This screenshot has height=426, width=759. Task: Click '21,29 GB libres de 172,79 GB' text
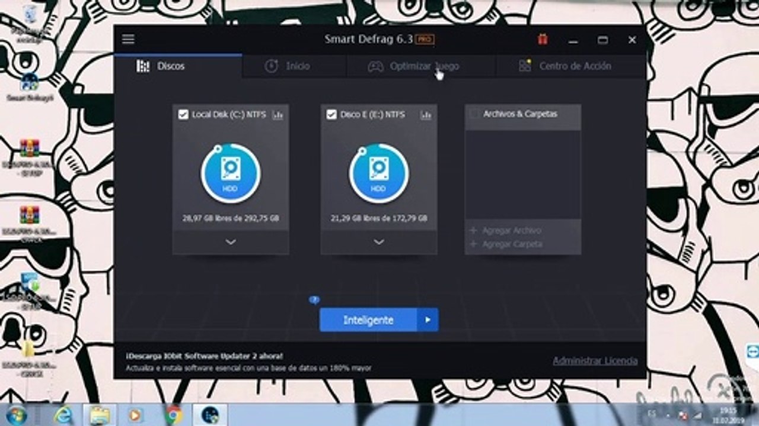point(379,218)
